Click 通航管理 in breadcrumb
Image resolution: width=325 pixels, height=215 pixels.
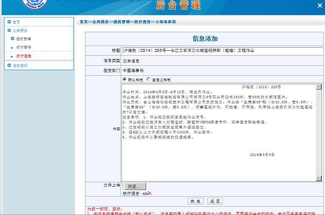tap(121, 22)
